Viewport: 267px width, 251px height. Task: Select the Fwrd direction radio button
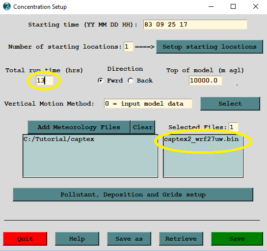(x=101, y=81)
